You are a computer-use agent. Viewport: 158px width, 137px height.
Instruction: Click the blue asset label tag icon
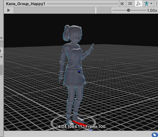(154, 135)
